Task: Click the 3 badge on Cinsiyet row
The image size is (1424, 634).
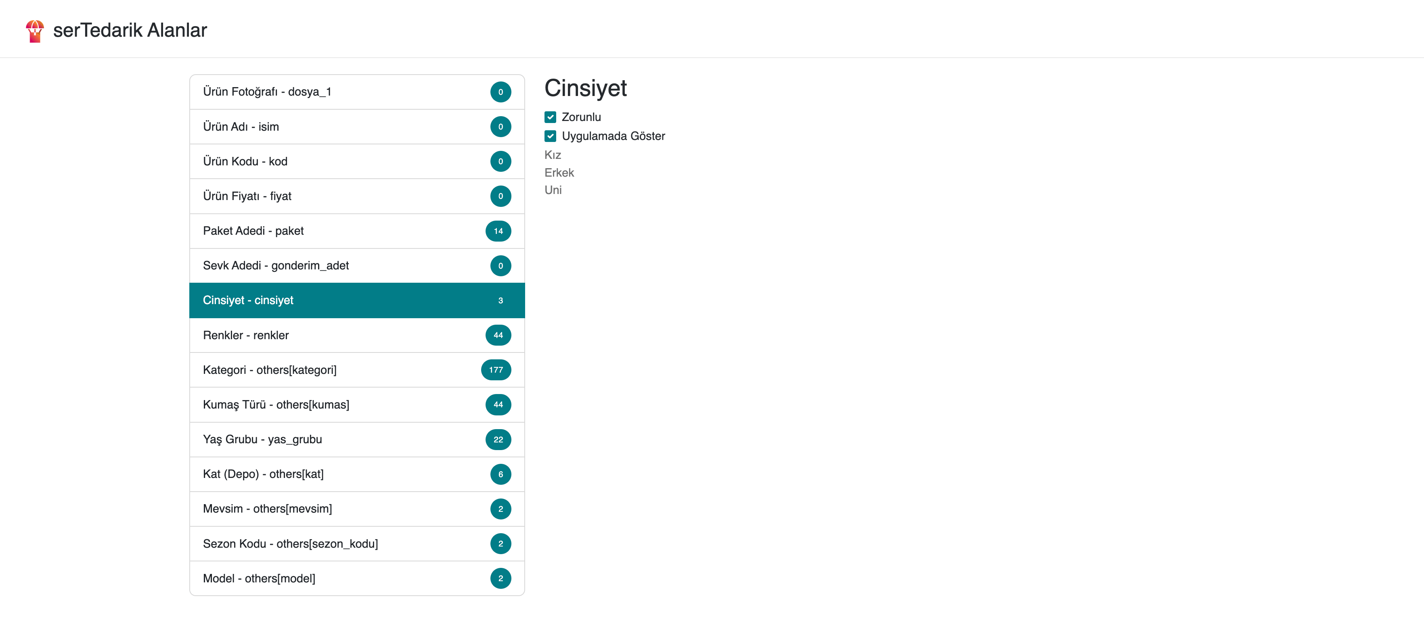Action: pyautogui.click(x=500, y=300)
